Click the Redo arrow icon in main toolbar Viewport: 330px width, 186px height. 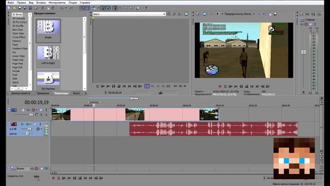point(71,8)
